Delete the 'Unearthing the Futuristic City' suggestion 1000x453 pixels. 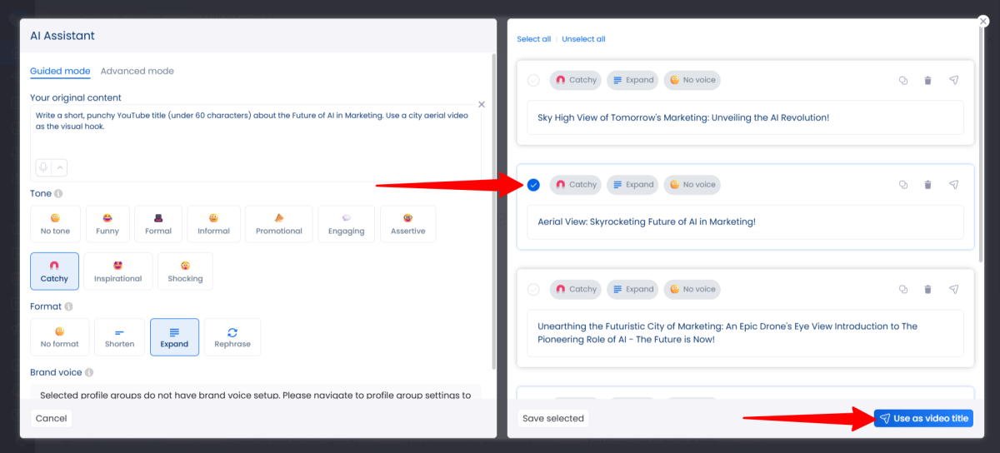pos(927,290)
